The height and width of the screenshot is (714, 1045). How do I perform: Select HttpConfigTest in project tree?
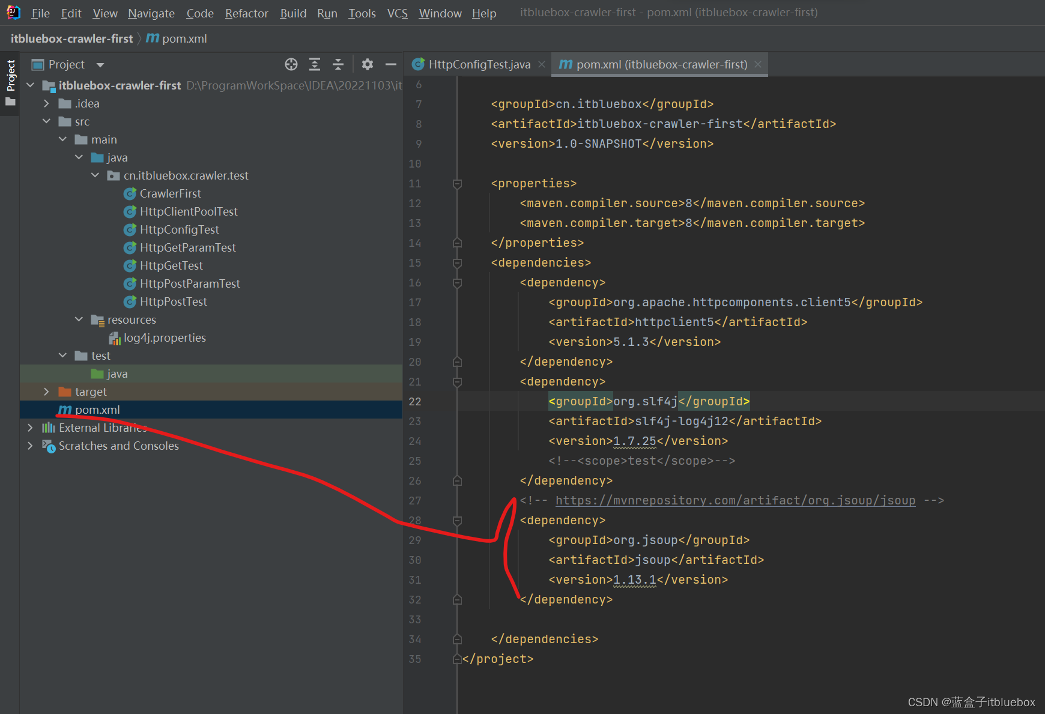[179, 229]
